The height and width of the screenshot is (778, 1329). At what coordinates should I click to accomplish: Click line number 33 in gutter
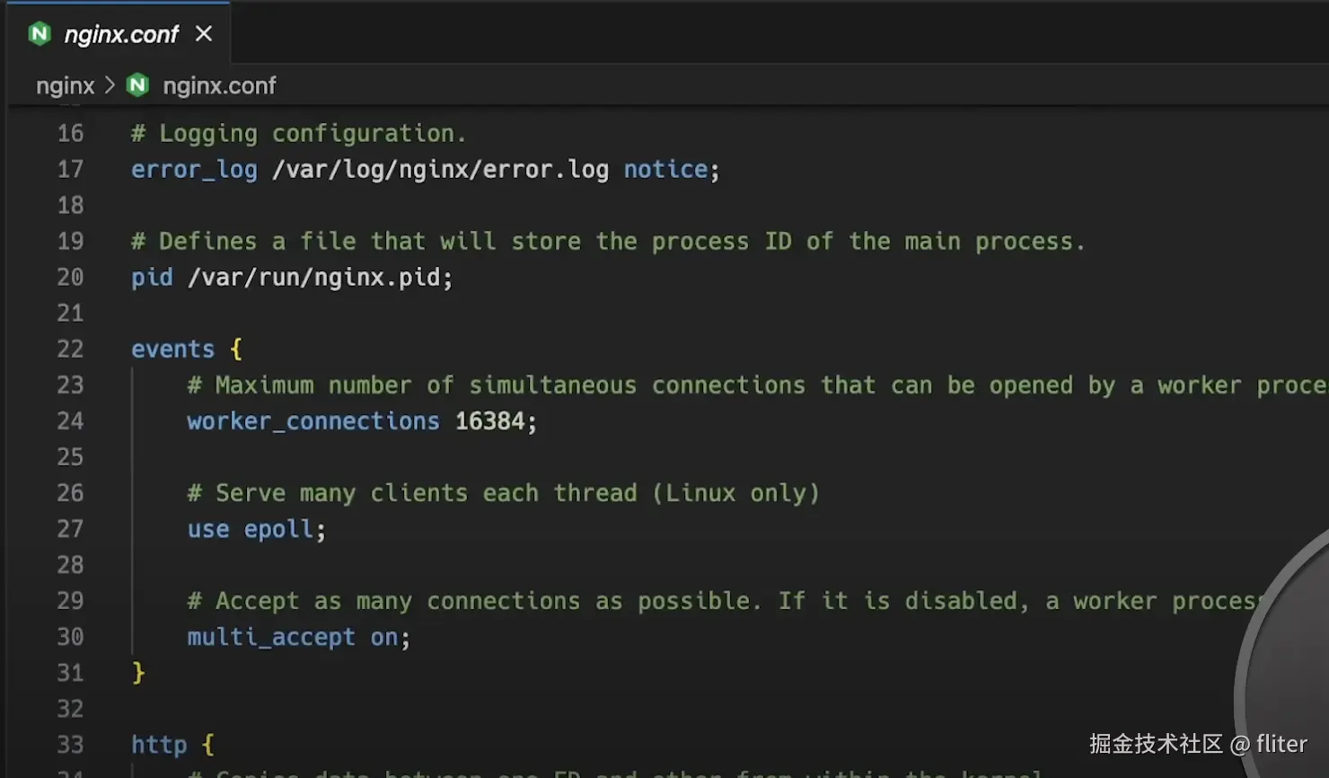(70, 745)
